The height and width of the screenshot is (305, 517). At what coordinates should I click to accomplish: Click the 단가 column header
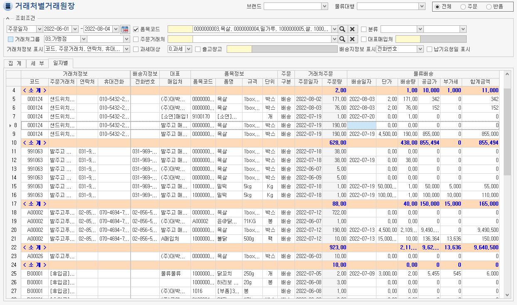point(387,82)
